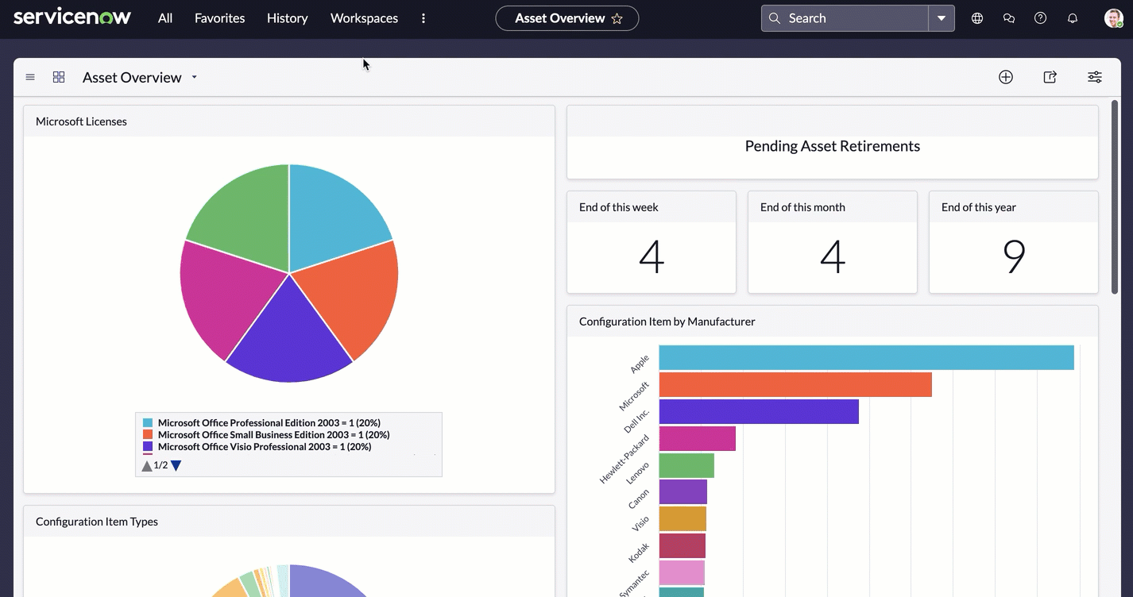Expand the search options dropdown arrow
Image resolution: width=1133 pixels, height=597 pixels.
942,18
